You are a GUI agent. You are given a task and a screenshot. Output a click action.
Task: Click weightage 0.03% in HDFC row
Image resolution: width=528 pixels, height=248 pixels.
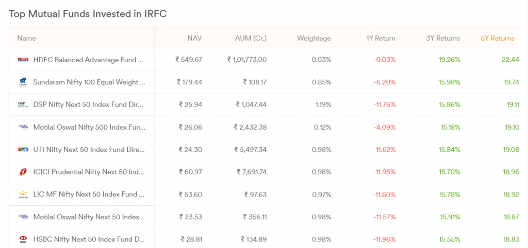321,60
